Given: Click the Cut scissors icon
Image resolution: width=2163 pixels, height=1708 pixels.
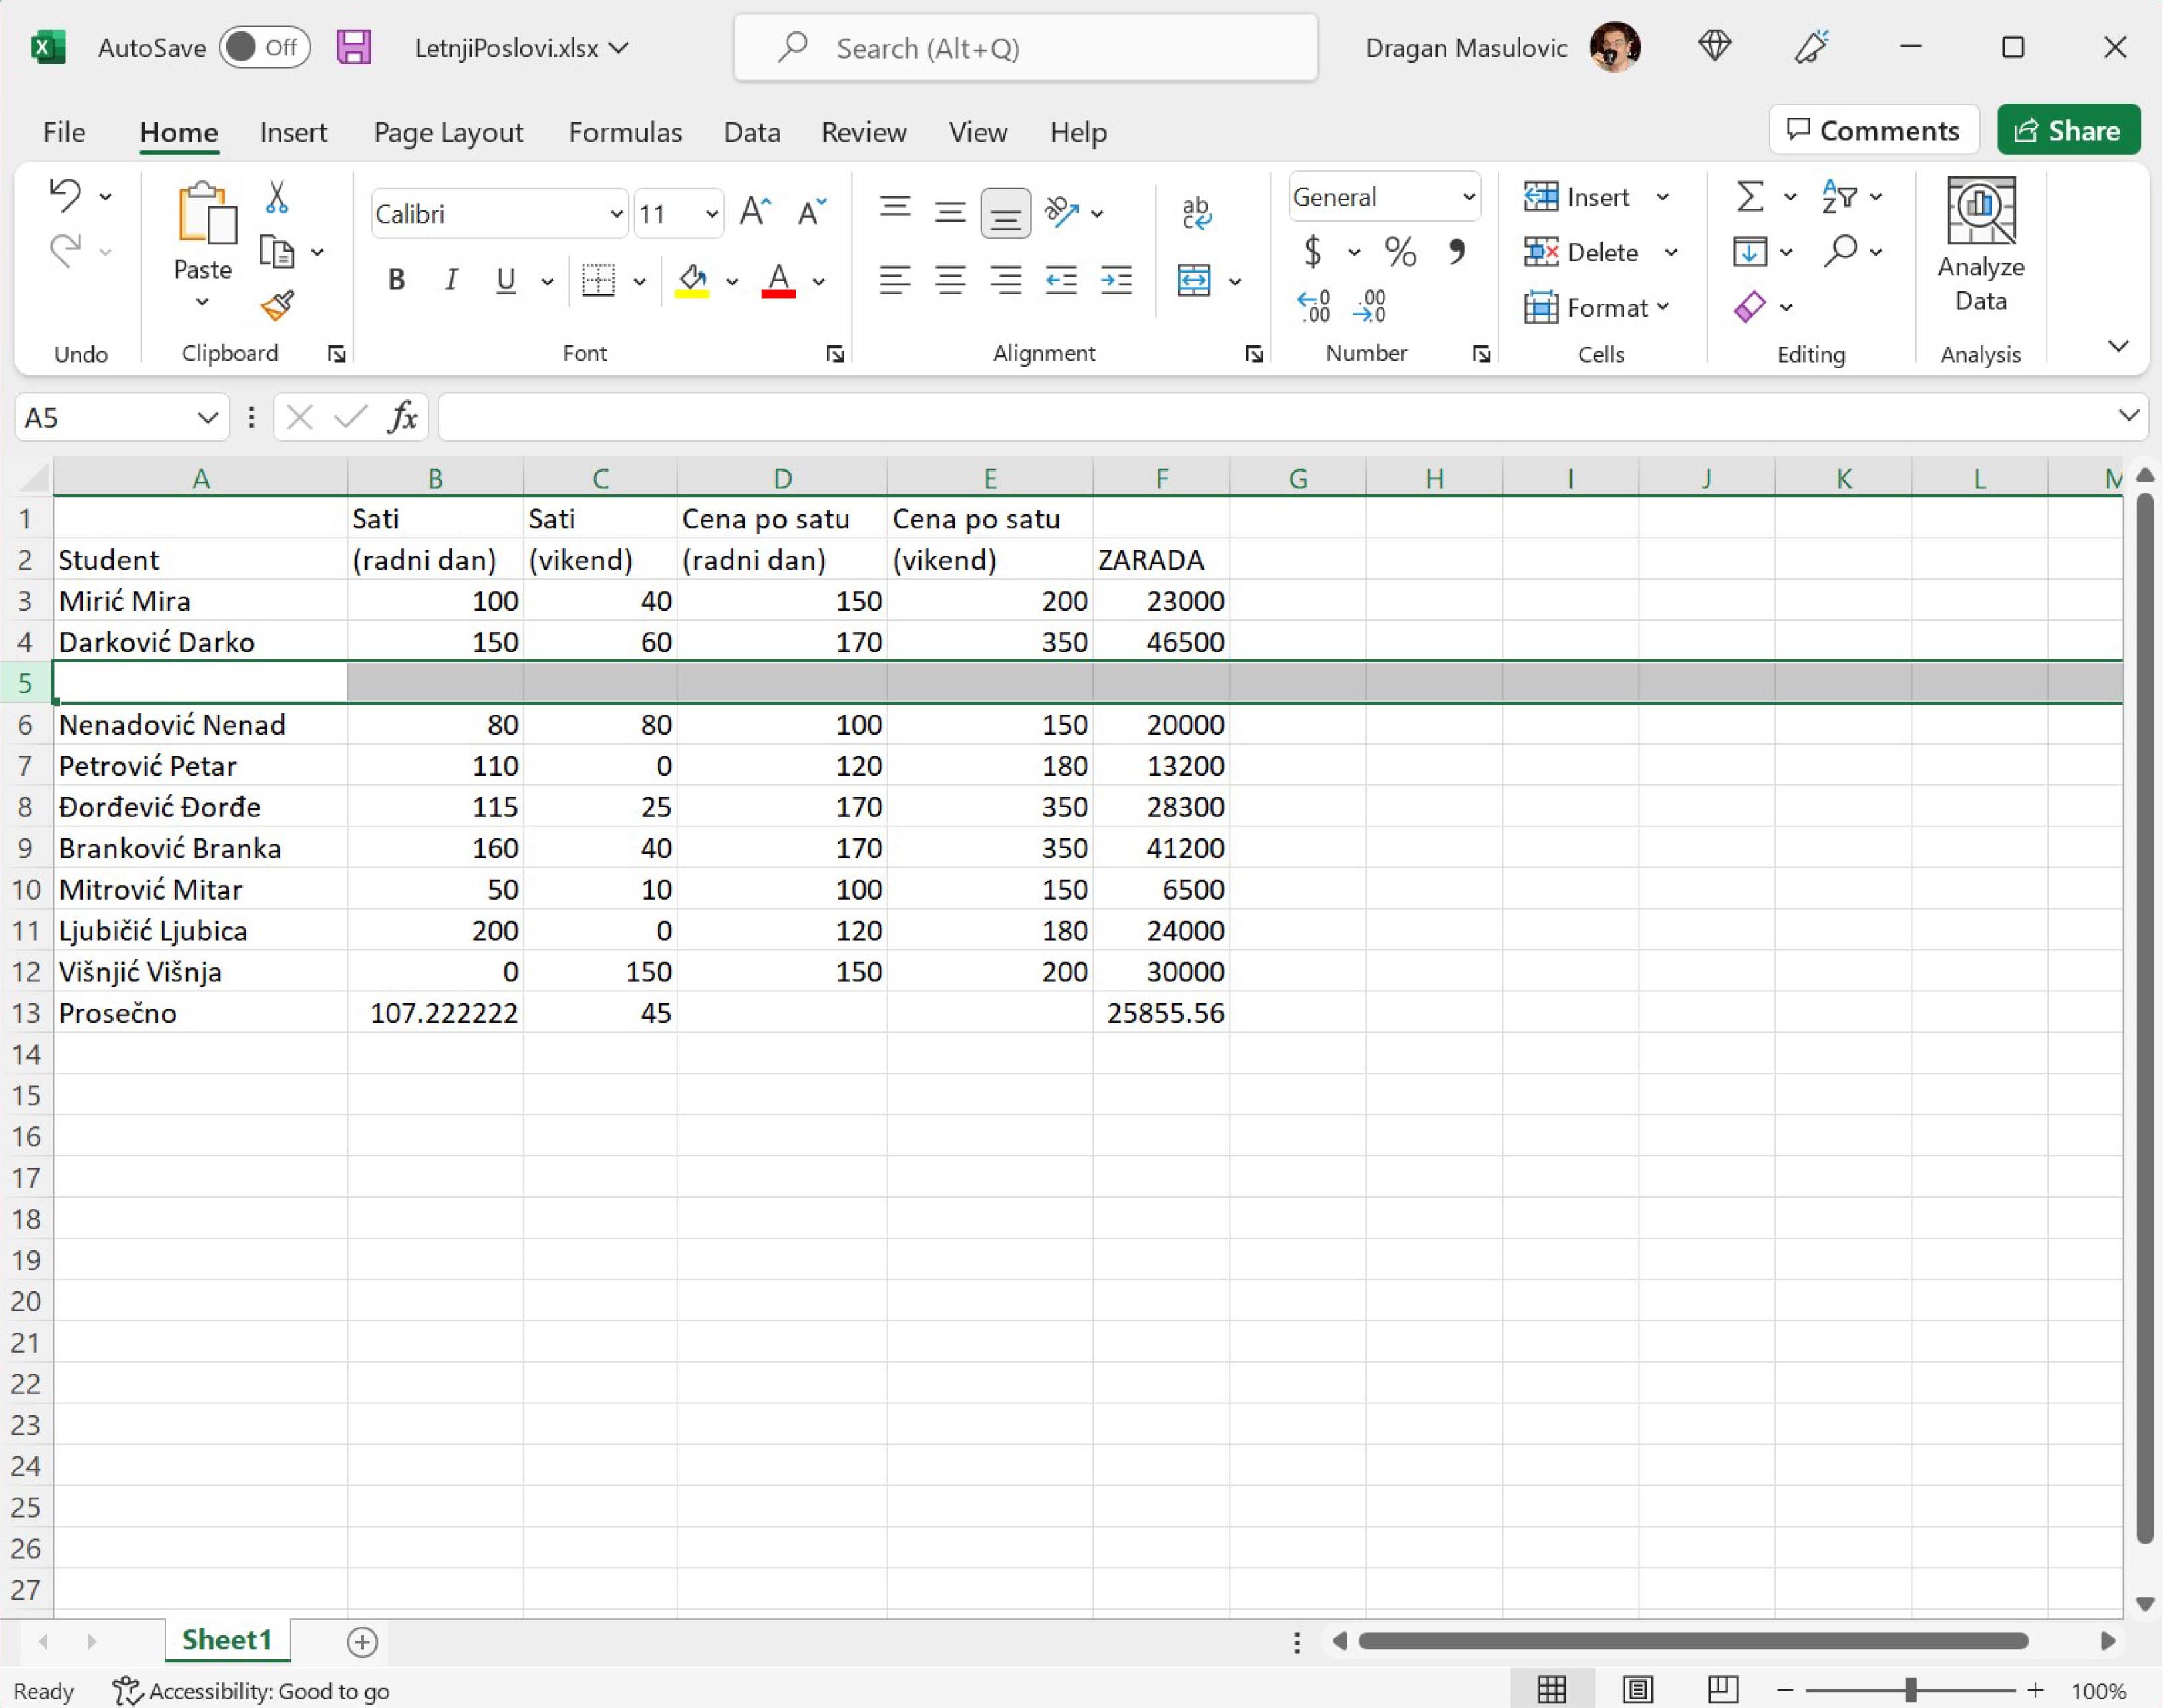Looking at the screenshot, I should pos(277,197).
